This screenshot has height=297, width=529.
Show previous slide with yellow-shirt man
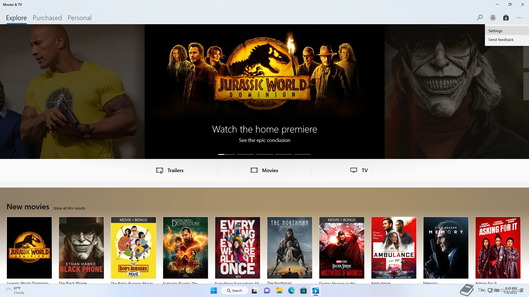(72, 92)
